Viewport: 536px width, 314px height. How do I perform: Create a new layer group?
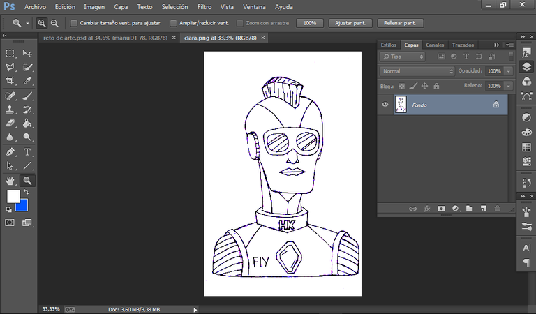pyautogui.click(x=469, y=209)
